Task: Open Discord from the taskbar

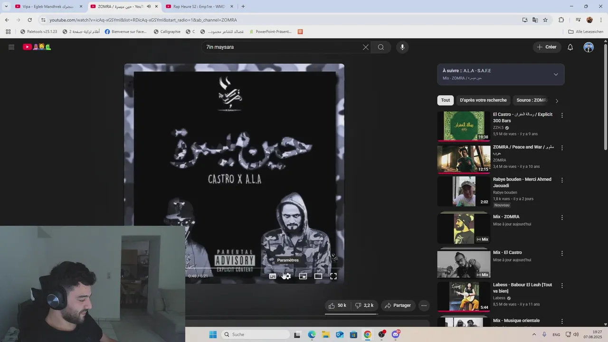Action: pyautogui.click(x=395, y=334)
